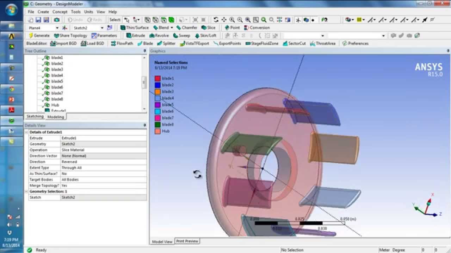Open the select mode dropdown arrow
The width and height of the screenshot is (451, 253).
tap(138, 20)
